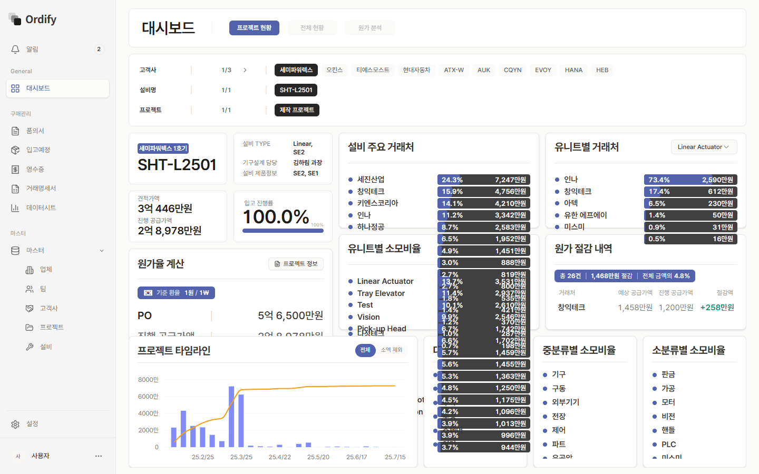
Task: Collapse the 마스터 section chevron
Action: tap(101, 250)
